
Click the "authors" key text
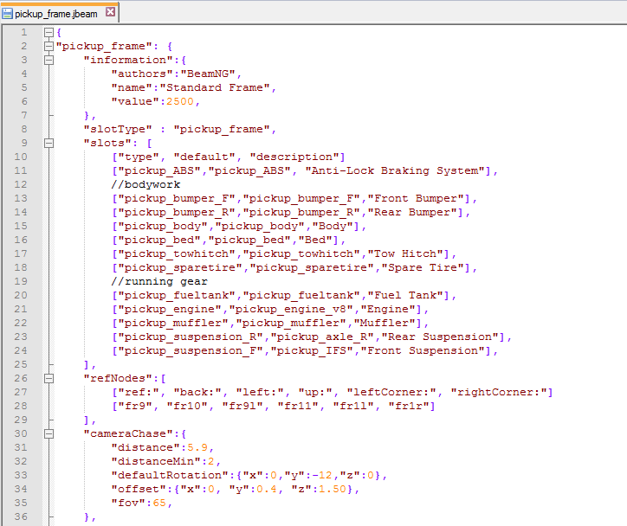click(142, 74)
